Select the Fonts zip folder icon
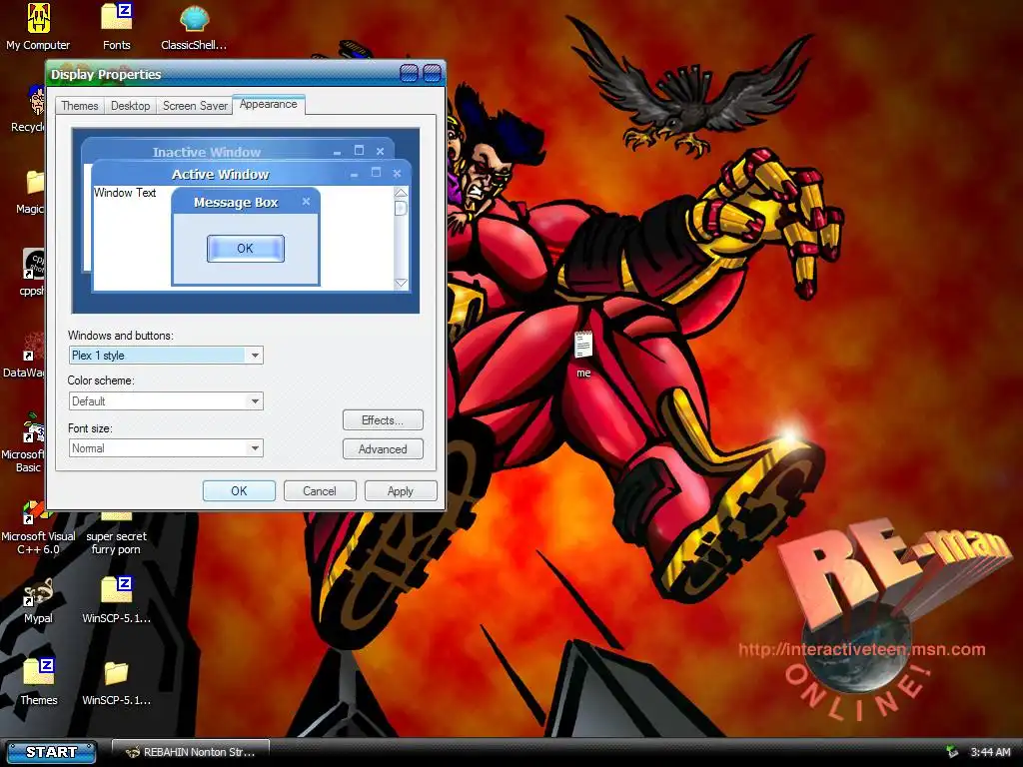This screenshot has width=1023, height=767. pyautogui.click(x=117, y=18)
